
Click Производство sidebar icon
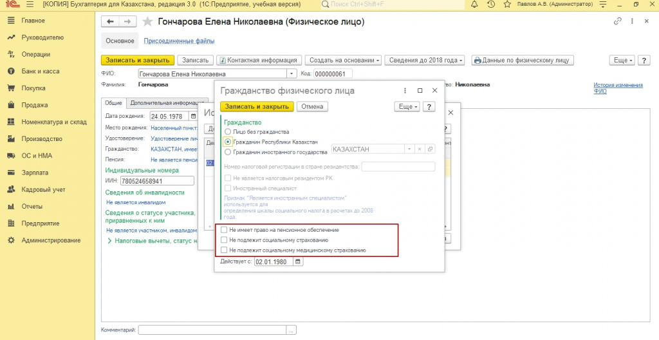(x=12, y=139)
